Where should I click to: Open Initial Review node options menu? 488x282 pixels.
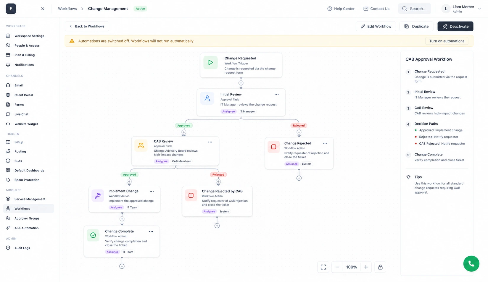276,94
